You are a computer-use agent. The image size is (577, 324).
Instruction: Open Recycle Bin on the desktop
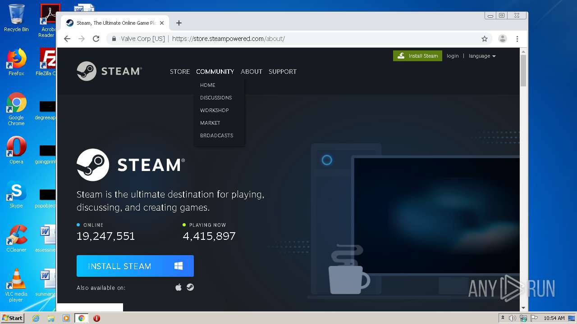[16, 18]
